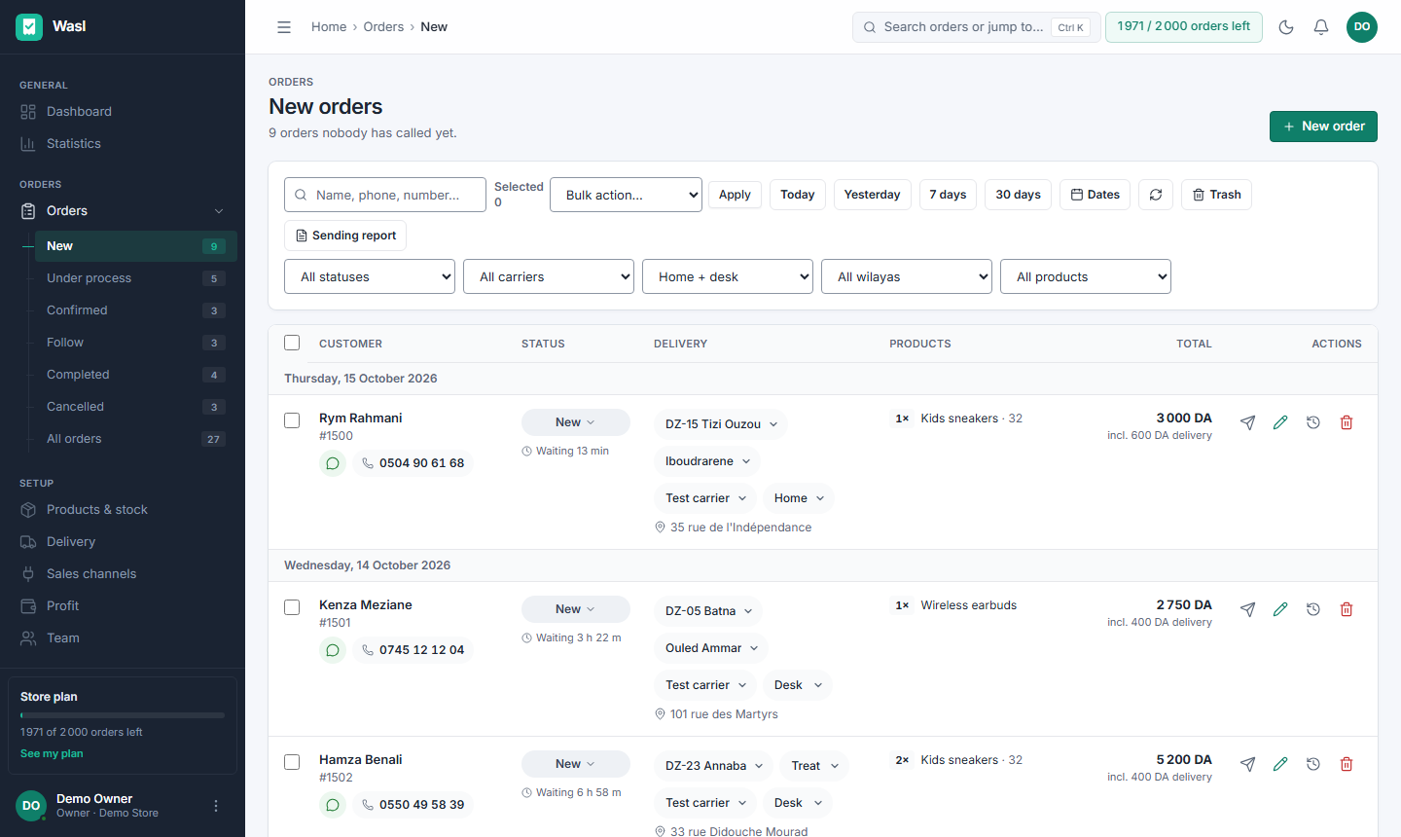Open the Sending report button
The height and width of the screenshot is (837, 1401).
click(x=345, y=236)
